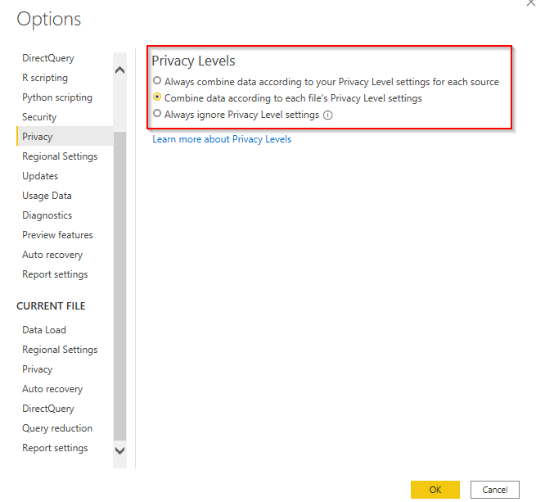The height and width of the screenshot is (502, 536).
Task: Open the global Auto recovery options
Action: [52, 255]
